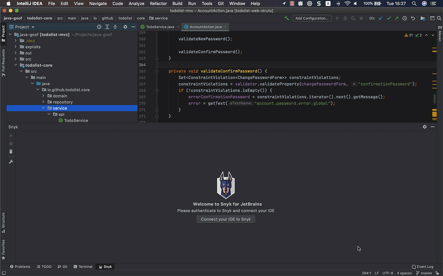
Task: Open the Maven side tool window
Action: [440, 34]
